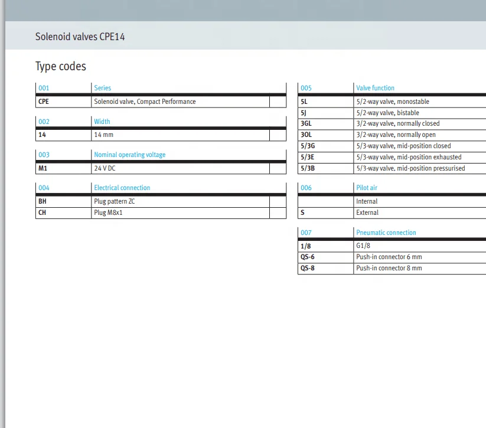The width and height of the screenshot is (486, 428).
Task: Click the 'Valve function' header
Action: [x=375, y=88]
